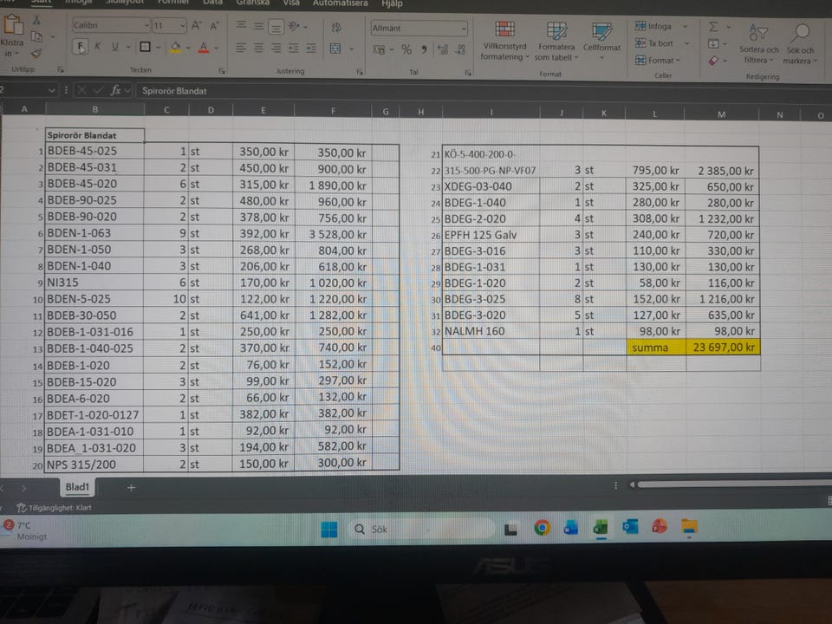
Task: Click the Clear eraser icon
Action: (713, 61)
